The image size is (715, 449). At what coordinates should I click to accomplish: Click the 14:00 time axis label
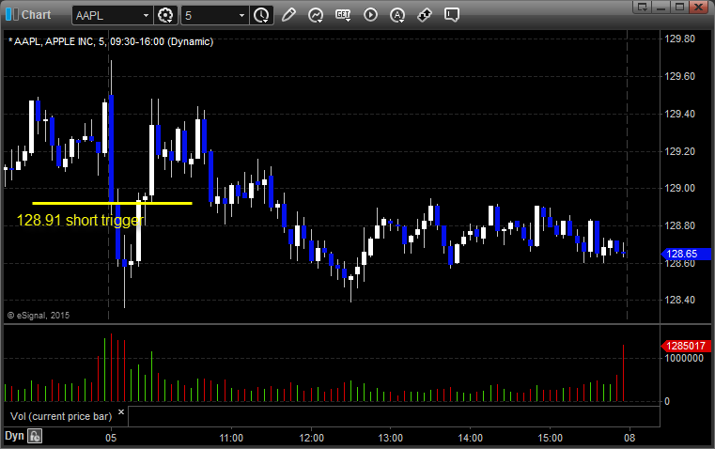470,438
